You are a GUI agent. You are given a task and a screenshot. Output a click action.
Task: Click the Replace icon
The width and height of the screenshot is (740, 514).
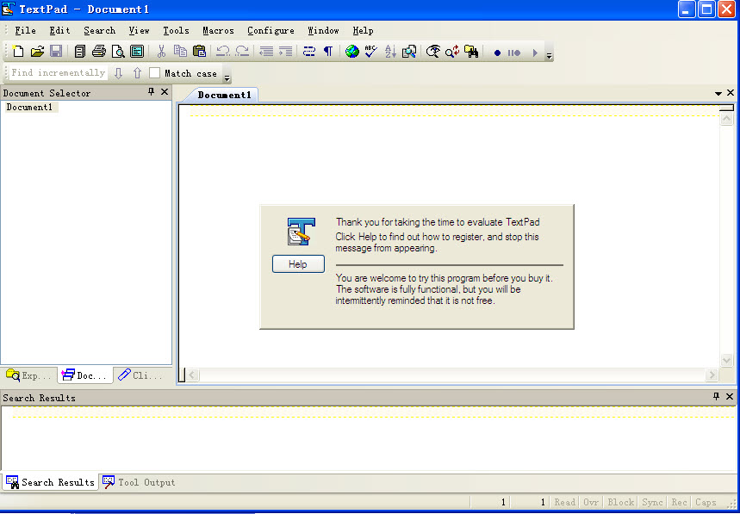(x=452, y=51)
